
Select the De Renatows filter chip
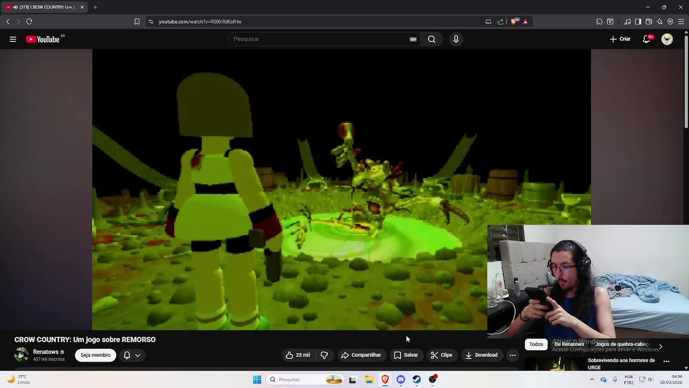coord(570,344)
